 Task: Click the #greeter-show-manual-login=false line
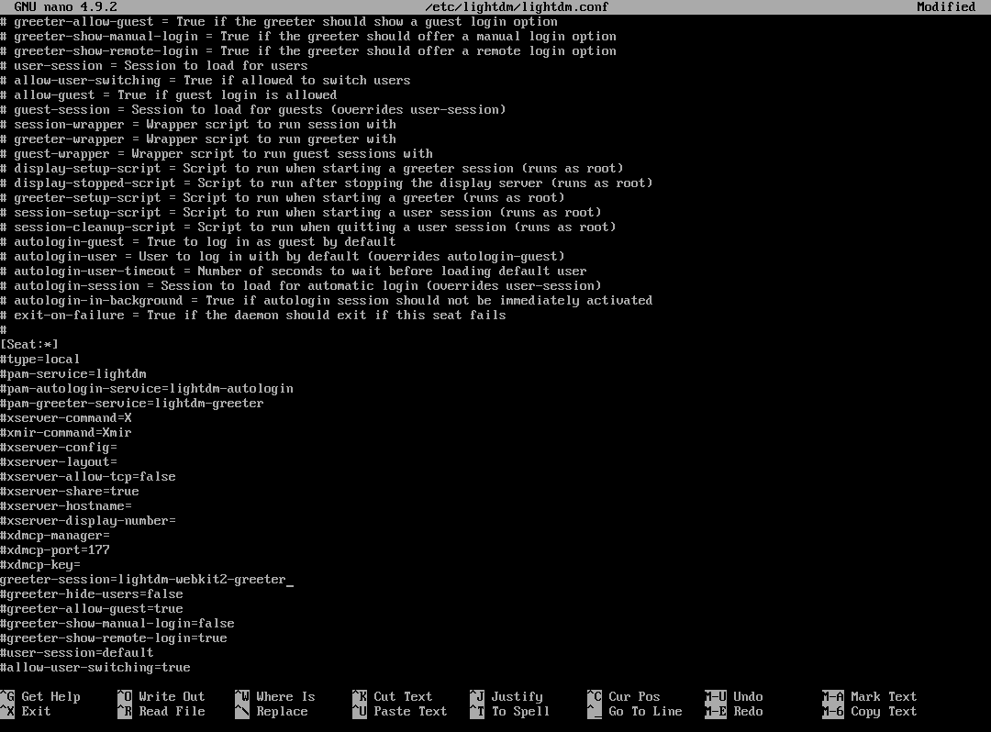pos(117,624)
